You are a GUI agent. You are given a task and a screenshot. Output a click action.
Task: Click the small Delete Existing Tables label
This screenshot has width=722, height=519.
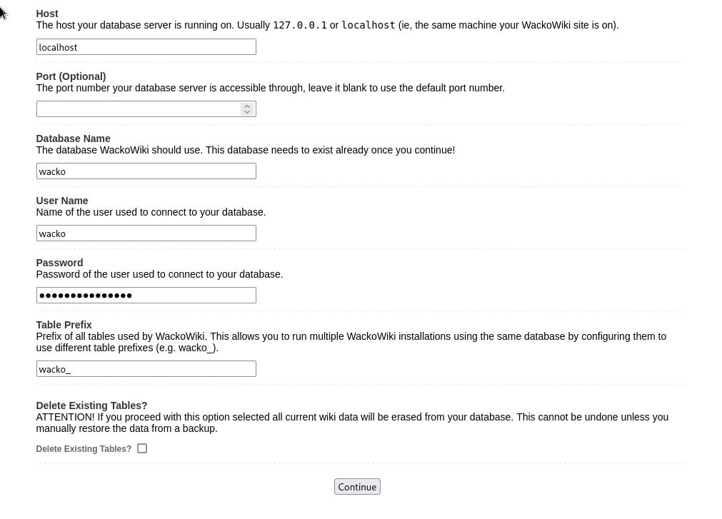84,449
